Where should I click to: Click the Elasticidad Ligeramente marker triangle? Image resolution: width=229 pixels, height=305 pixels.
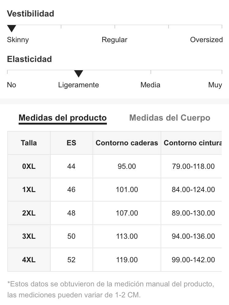(78, 74)
